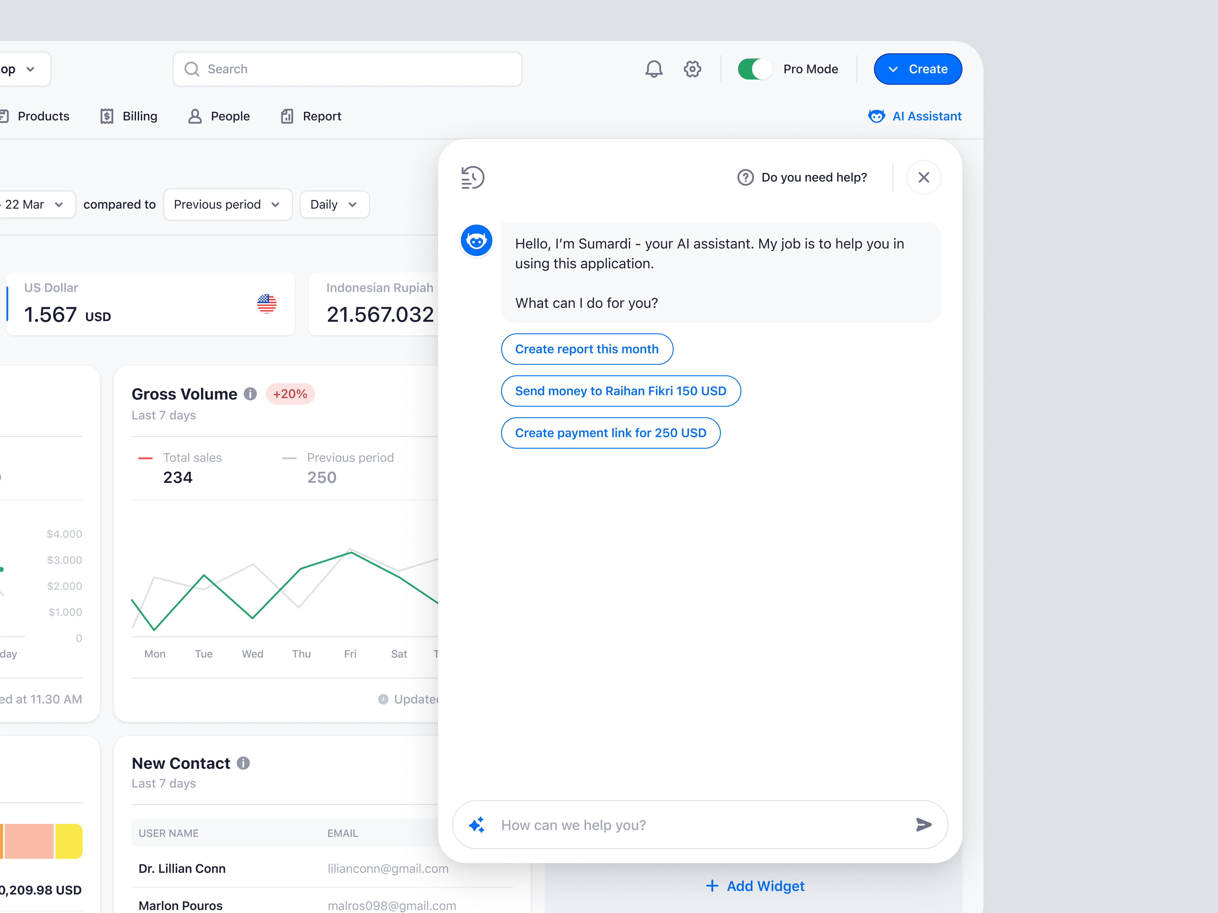Screen dimensions: 1218x913
Task: Send the chat message with the arrow icon
Action: [924, 824]
